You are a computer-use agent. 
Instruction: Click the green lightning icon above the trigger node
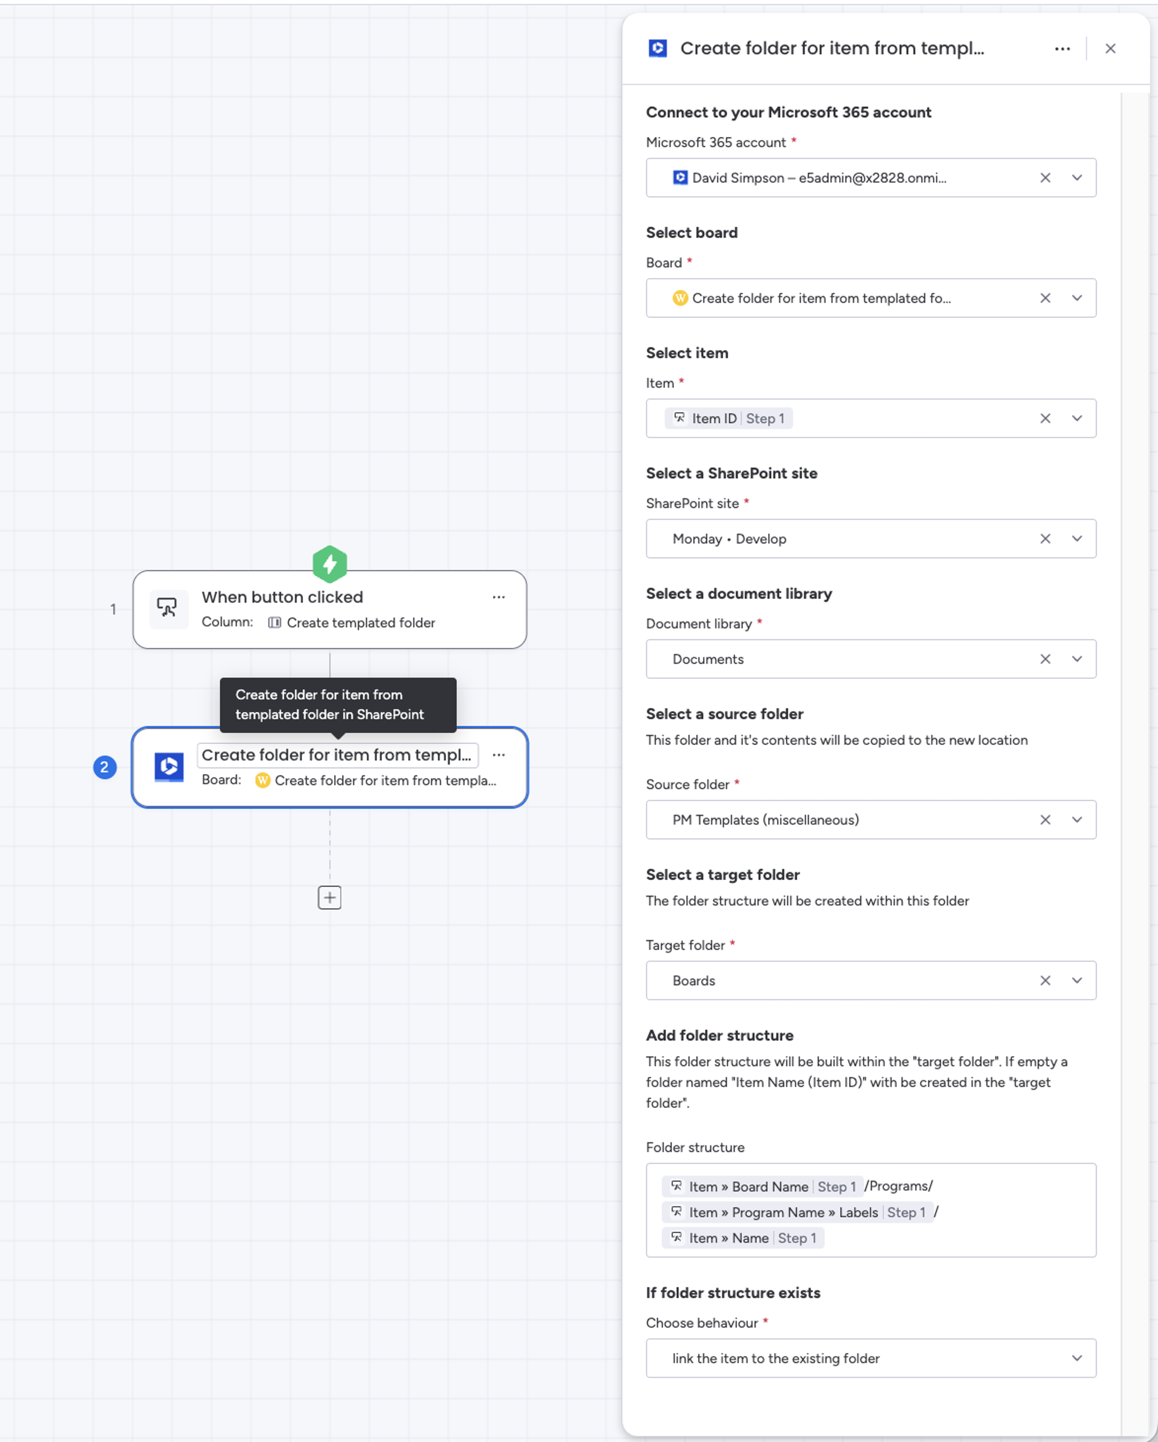tap(329, 563)
